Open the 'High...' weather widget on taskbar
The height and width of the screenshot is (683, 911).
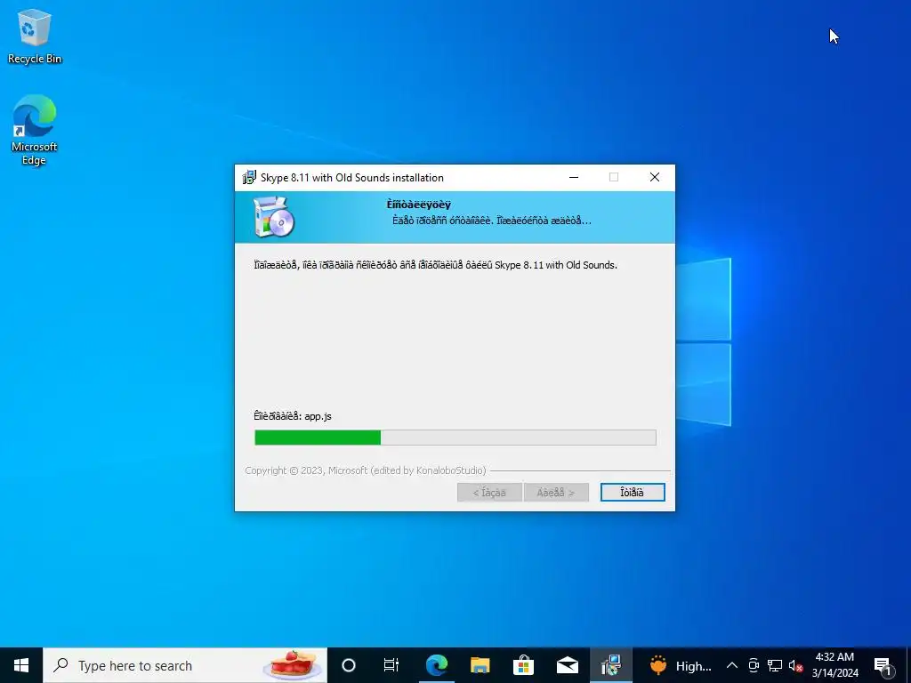(x=680, y=665)
